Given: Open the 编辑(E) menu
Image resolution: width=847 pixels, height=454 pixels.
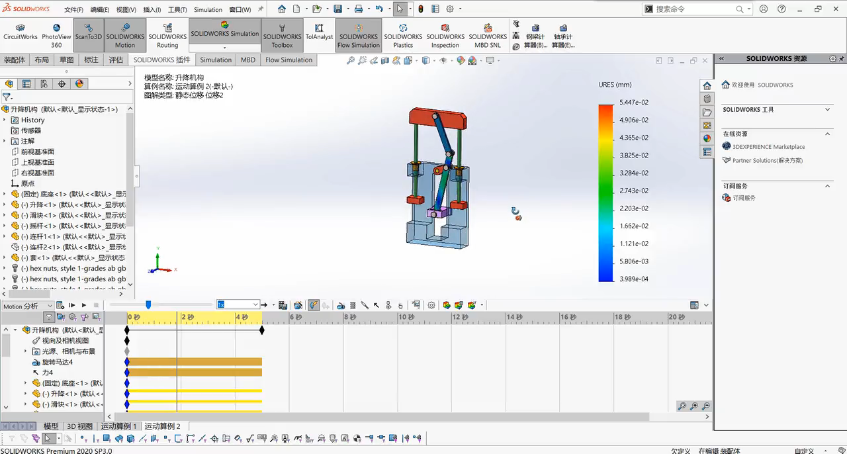Looking at the screenshot, I should click(x=100, y=10).
